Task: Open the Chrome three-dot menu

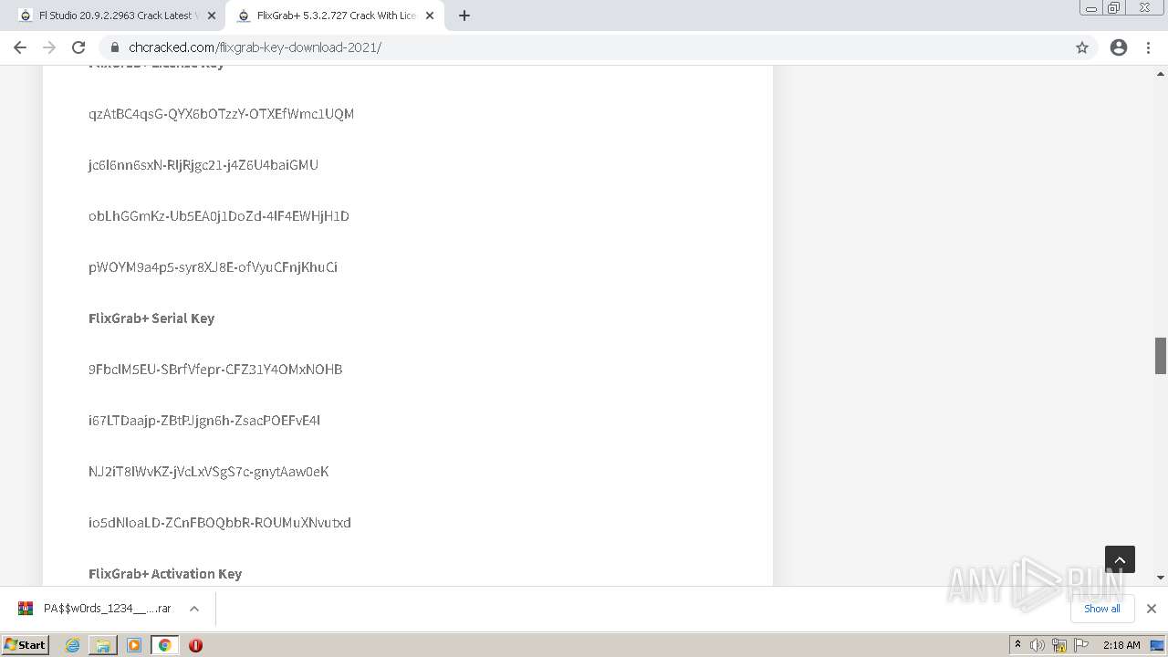Action: point(1149,47)
